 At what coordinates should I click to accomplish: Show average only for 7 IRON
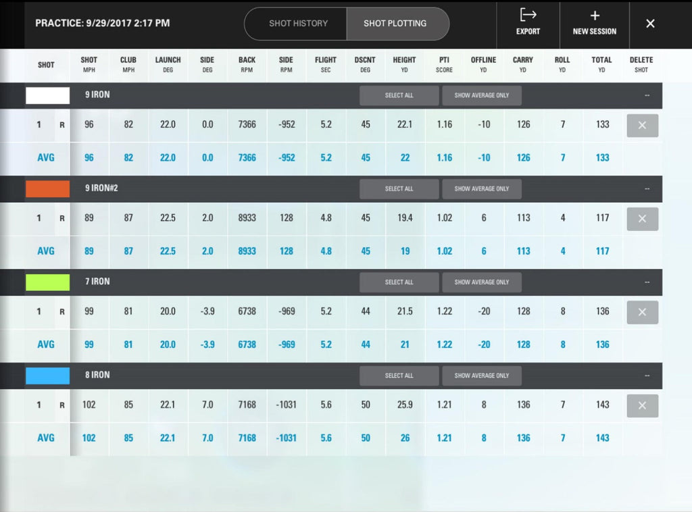(481, 282)
